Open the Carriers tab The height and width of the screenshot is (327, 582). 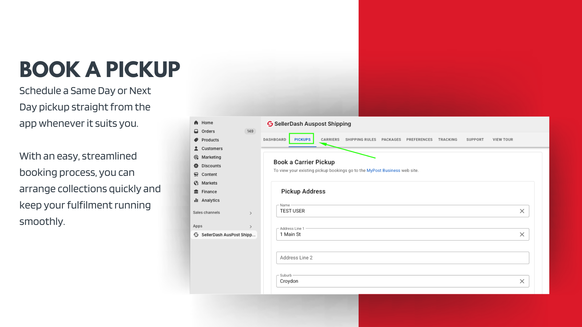tap(330, 140)
